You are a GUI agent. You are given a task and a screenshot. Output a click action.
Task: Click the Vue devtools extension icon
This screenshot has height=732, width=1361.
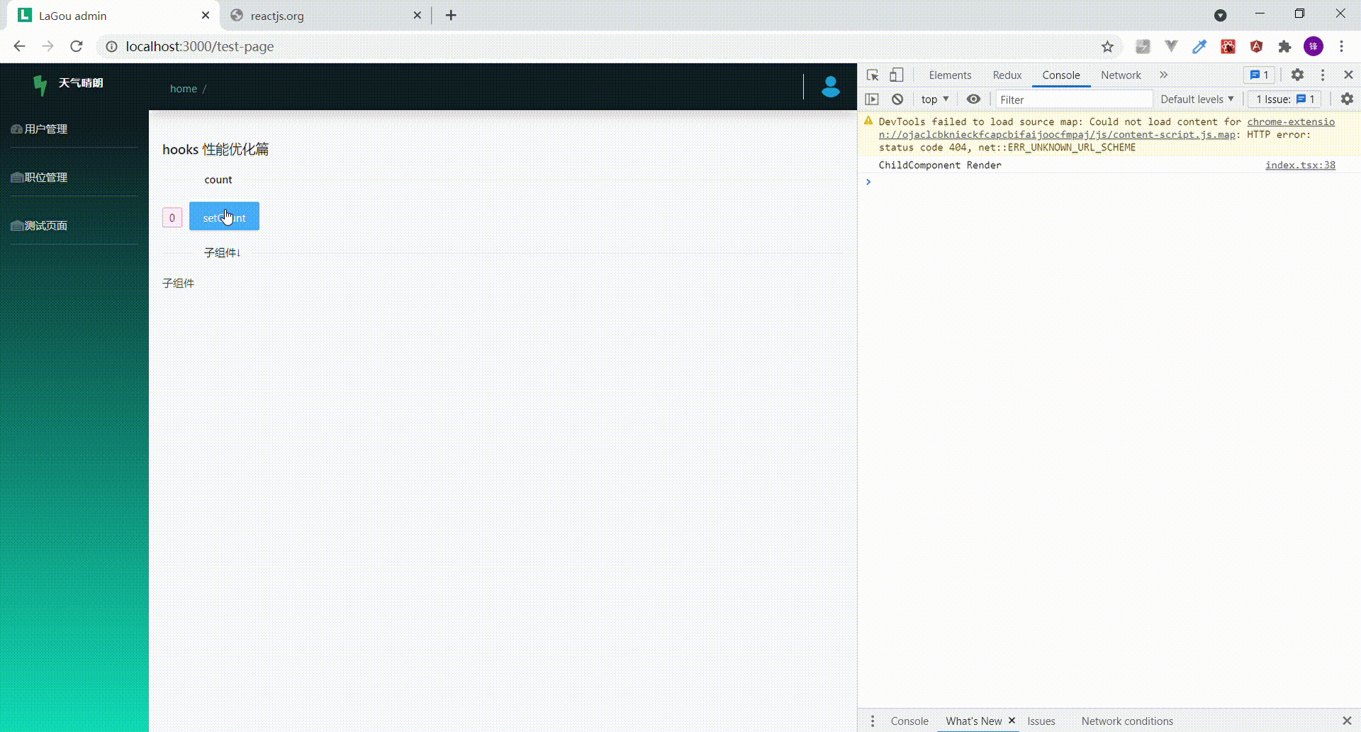1171,47
